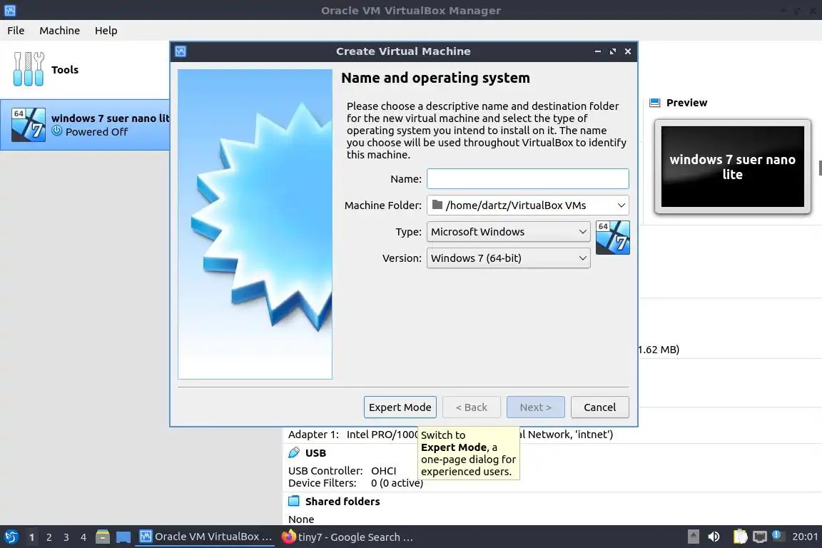Click the notification tray icon with exclamation
Image resolution: width=822 pixels, height=548 pixels.
click(778, 535)
